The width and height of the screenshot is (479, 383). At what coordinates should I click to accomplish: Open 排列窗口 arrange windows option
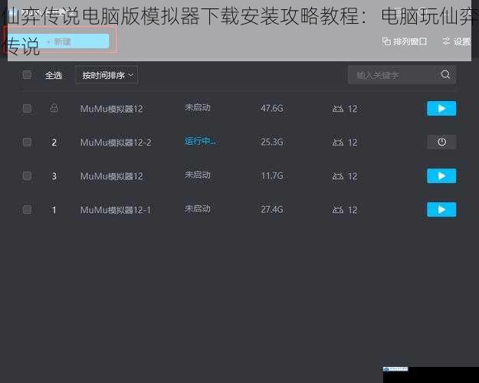[x=405, y=41]
